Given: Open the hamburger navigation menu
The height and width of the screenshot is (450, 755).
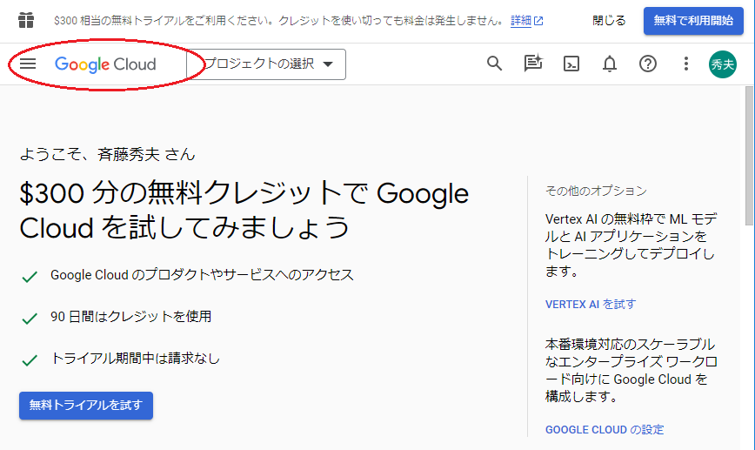Looking at the screenshot, I should point(28,64).
